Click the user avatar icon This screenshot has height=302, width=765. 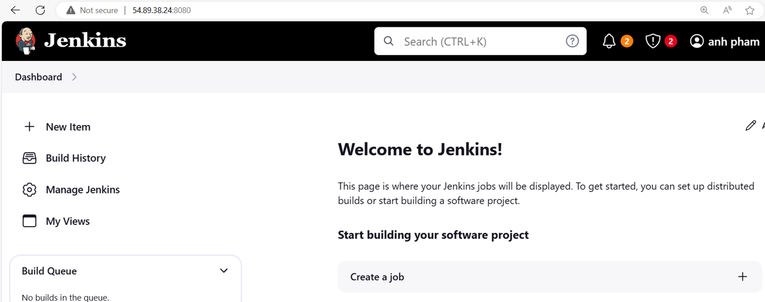click(697, 41)
